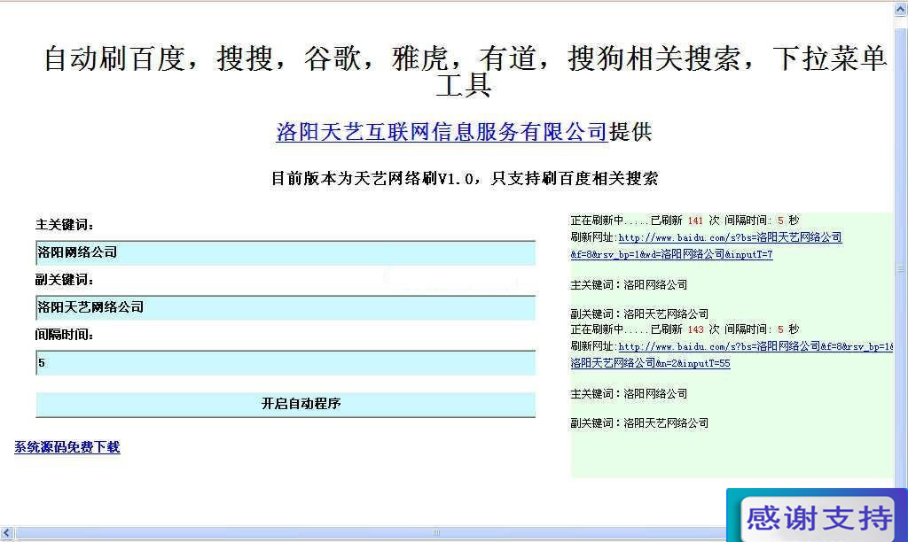908x542 pixels.
Task: Open the 洛阳天艺互联网信息服务有限公司 link
Action: coord(442,132)
